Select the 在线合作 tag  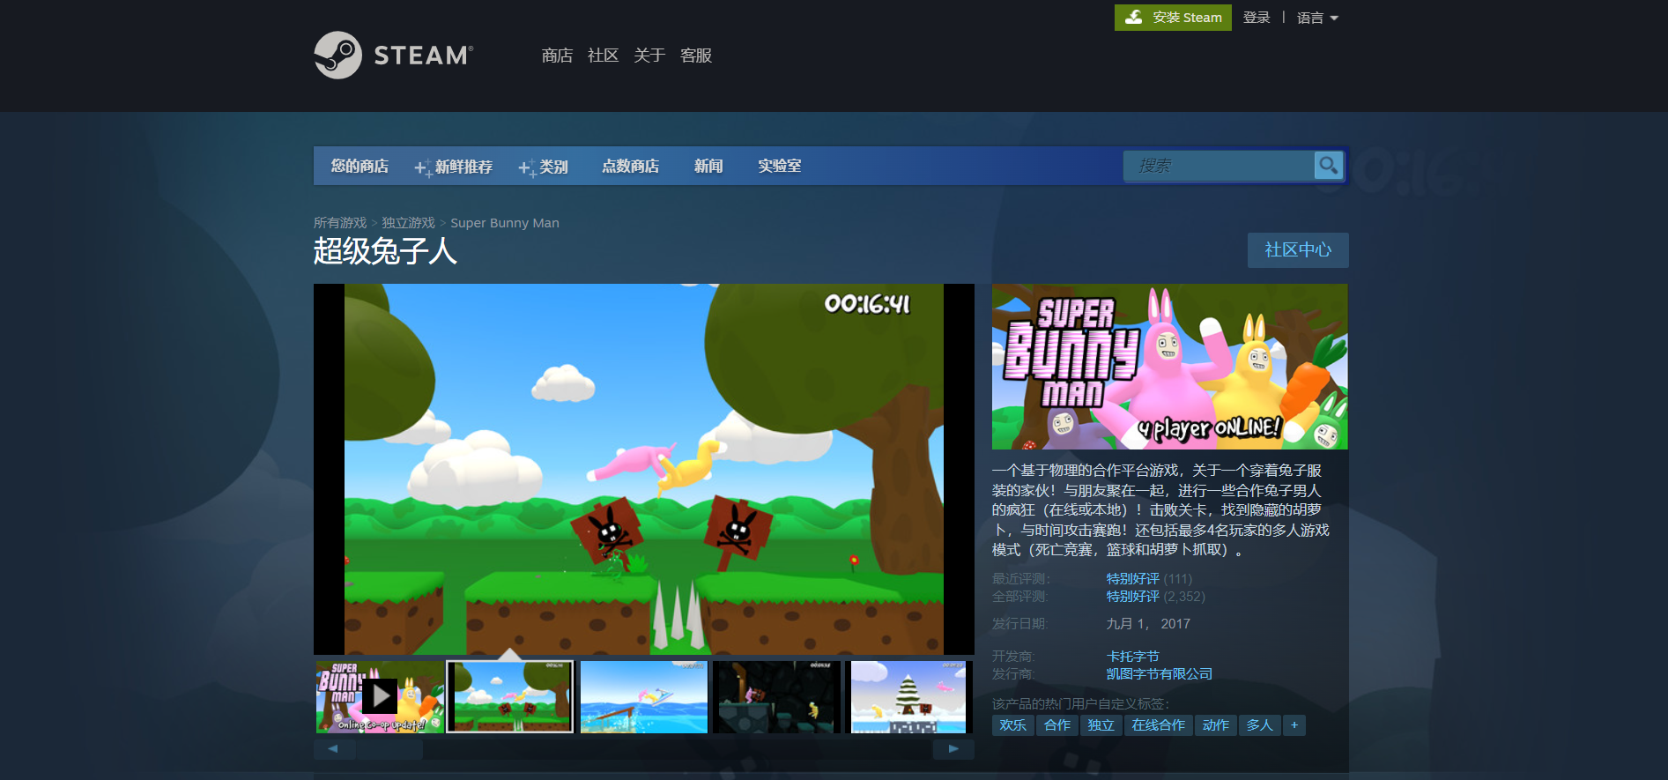(1159, 725)
